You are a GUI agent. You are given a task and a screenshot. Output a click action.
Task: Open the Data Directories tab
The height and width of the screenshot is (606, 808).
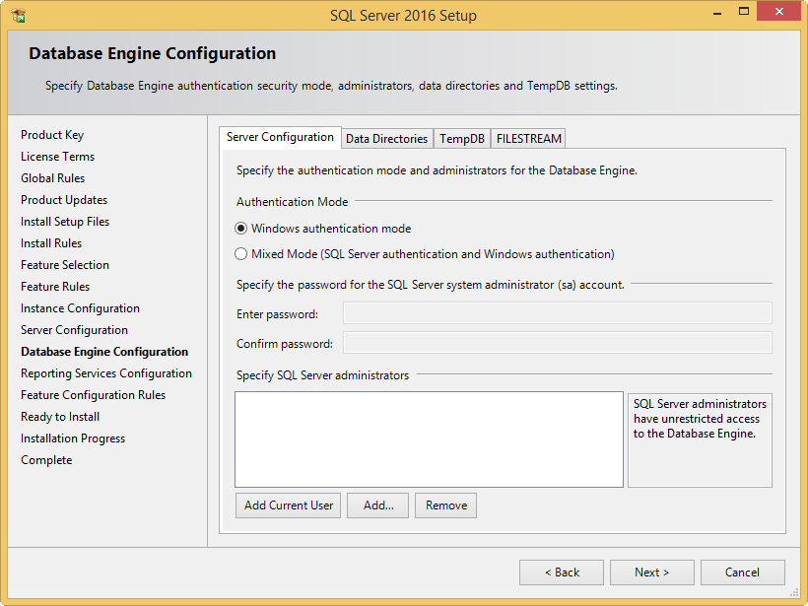click(387, 139)
